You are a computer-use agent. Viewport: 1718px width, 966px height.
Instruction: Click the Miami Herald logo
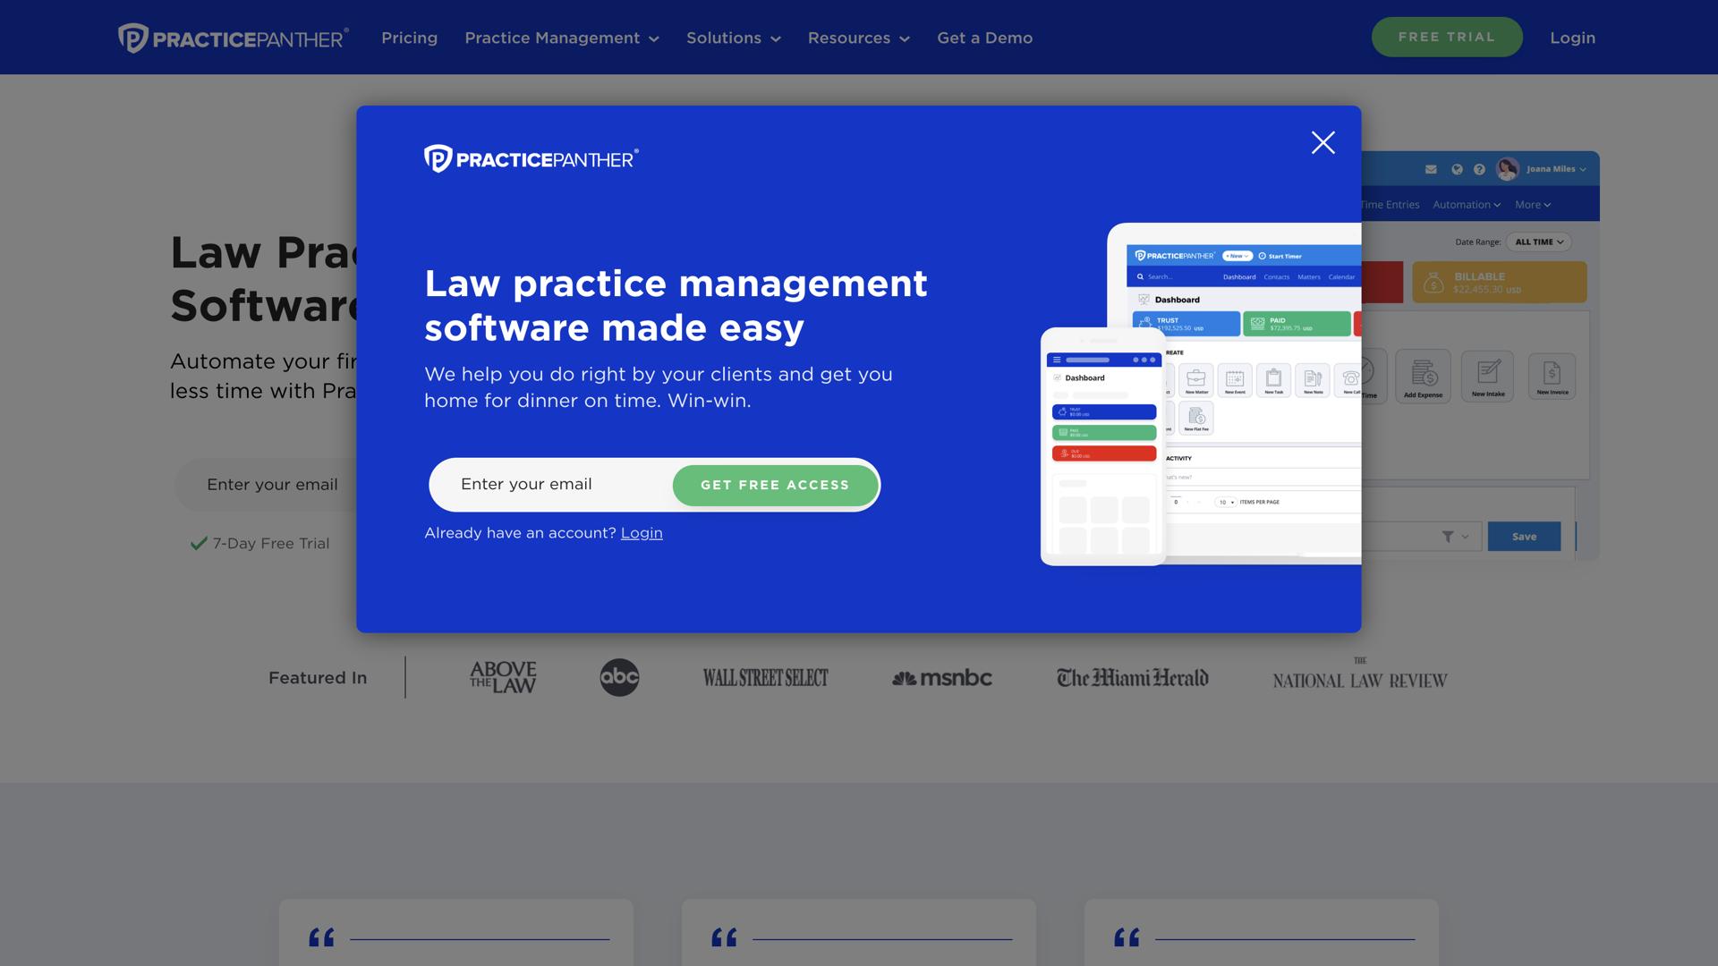click(x=1132, y=678)
